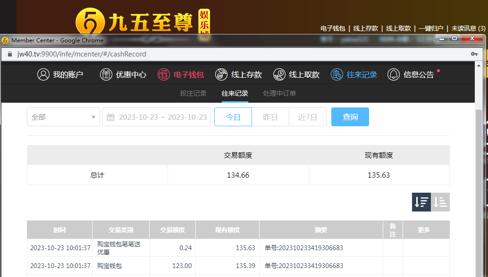Select the 昨日 date filter
The image size is (488, 277).
(x=270, y=117)
